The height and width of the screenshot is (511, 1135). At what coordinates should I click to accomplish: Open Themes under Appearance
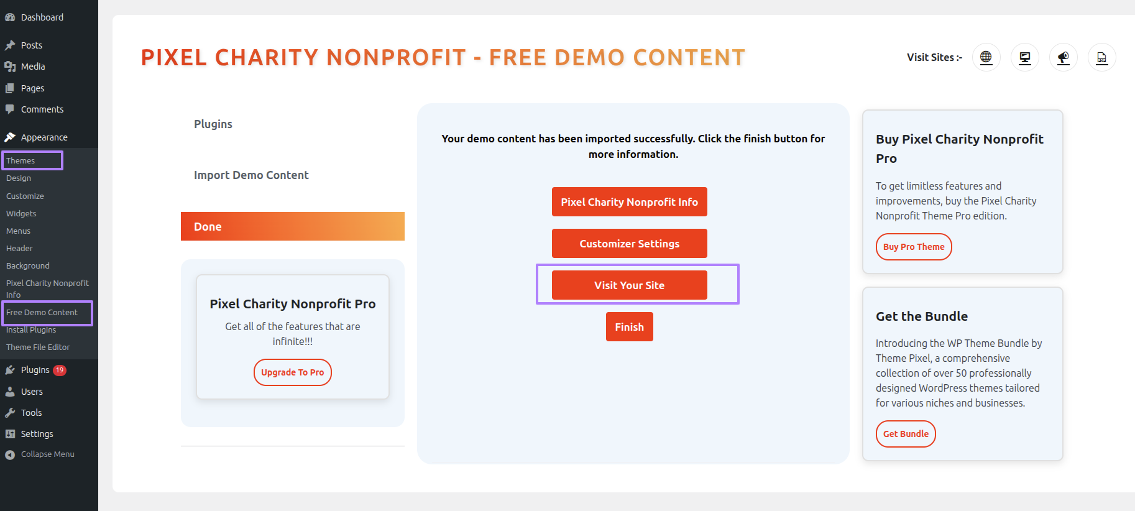coord(21,160)
